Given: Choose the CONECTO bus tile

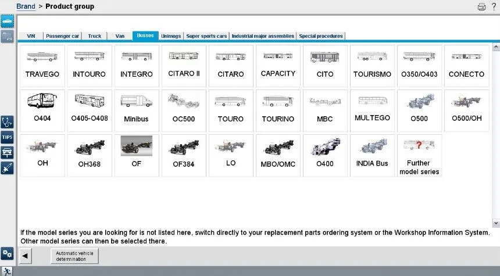Looking at the screenshot, I should pos(466,66).
